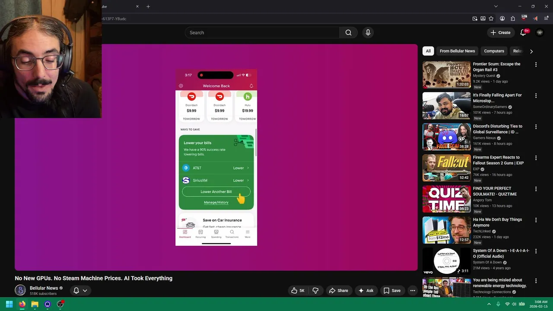Select the All filter chip

tap(428, 51)
